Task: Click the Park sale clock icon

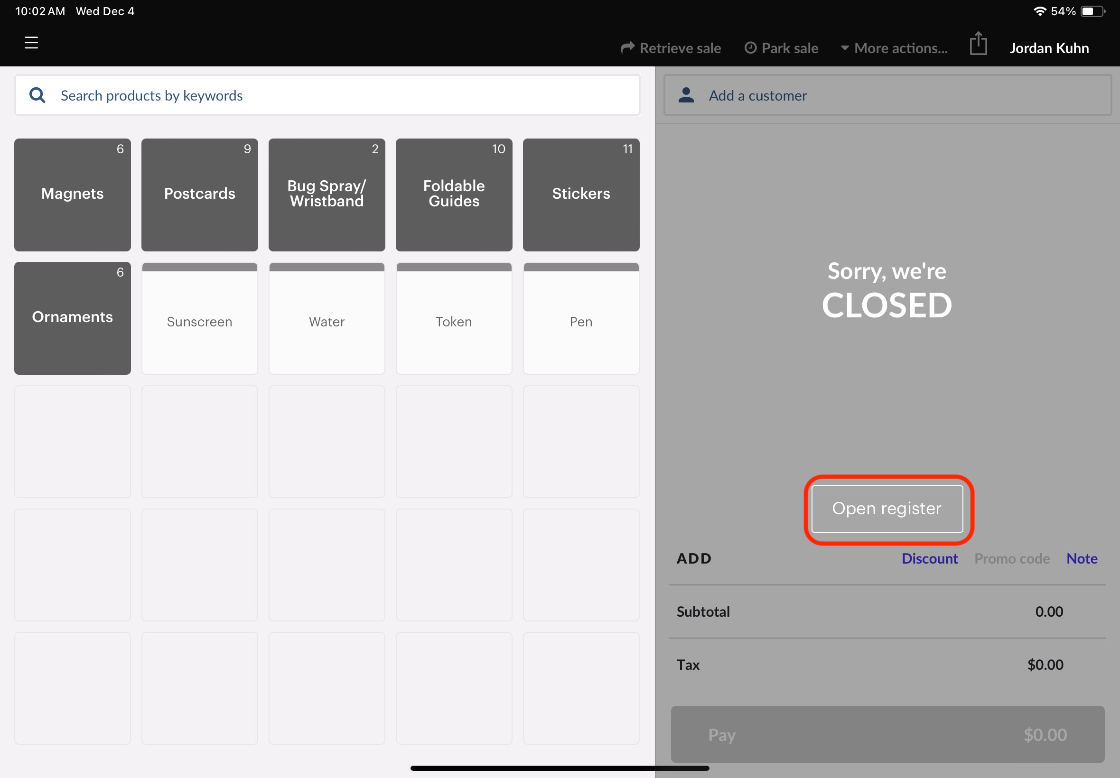Action: (x=750, y=48)
